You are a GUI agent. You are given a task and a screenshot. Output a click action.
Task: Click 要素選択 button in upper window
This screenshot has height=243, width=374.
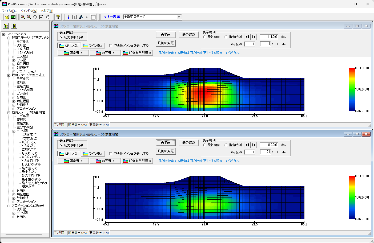click(x=73, y=53)
